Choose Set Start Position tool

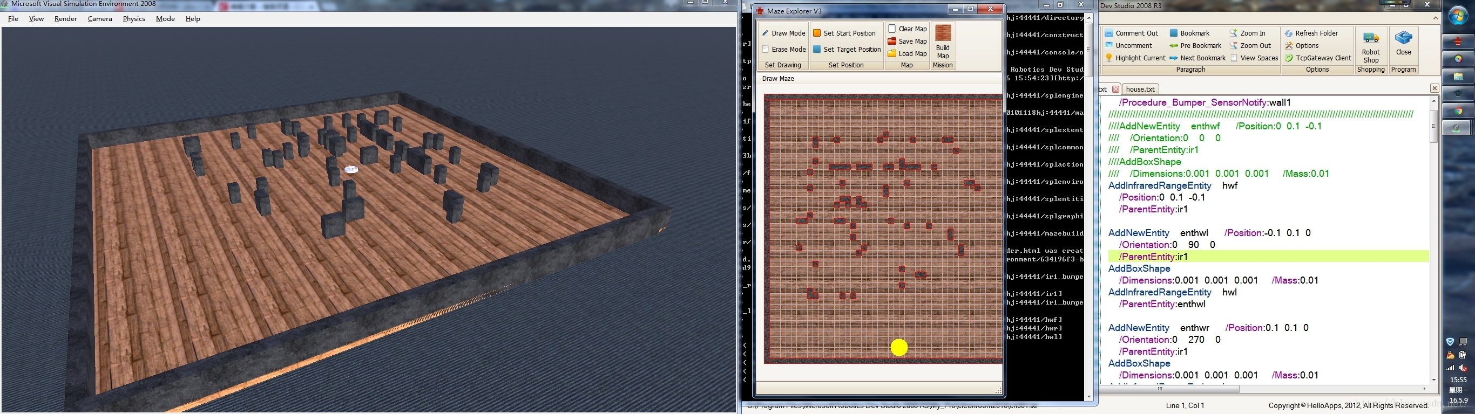844,33
